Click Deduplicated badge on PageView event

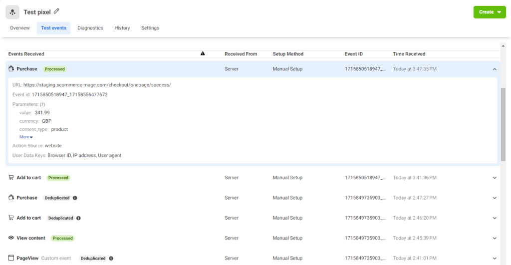click(93, 259)
